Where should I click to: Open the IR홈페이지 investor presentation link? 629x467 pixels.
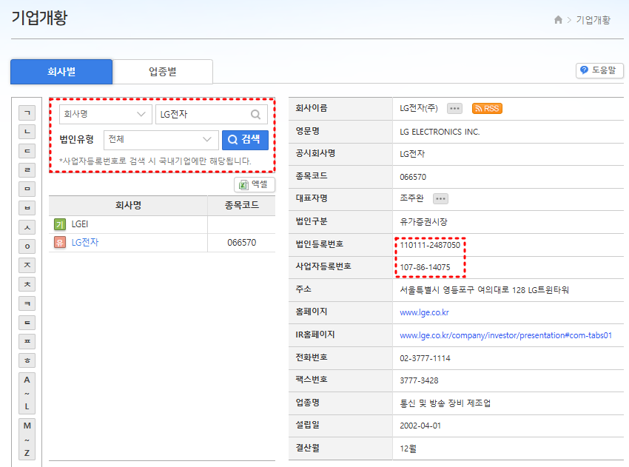tap(506, 335)
